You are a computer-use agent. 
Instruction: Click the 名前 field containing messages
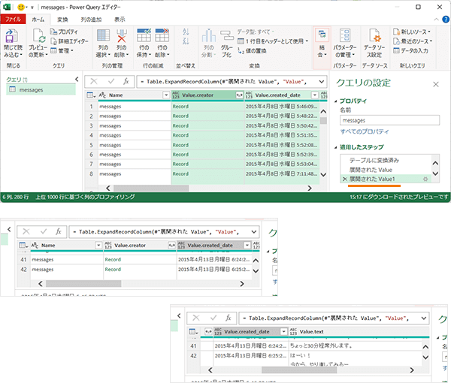click(389, 120)
